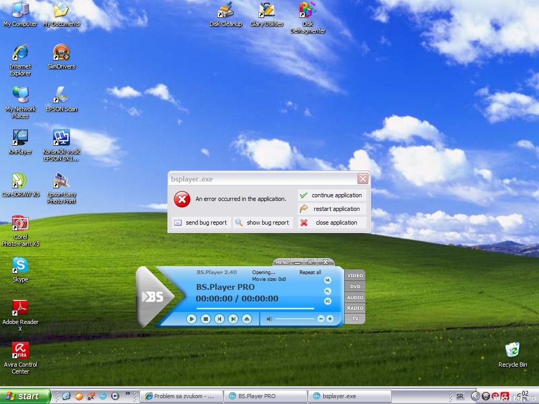Click the BS logo on the player

(x=153, y=297)
